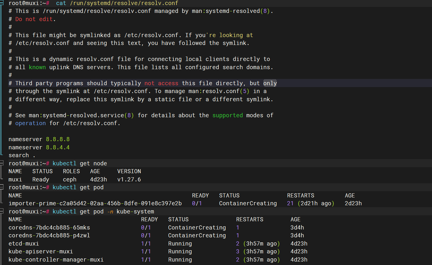
Task: Click kube-apiserver-muxi restarts '3 (3h57m ago)'
Action: pos(258,251)
